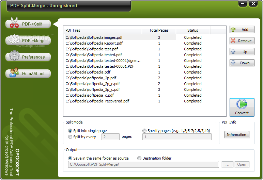Viewport: 263px width, 180px height.
Task: Click the Specify pages input field
Action: (x=177, y=137)
